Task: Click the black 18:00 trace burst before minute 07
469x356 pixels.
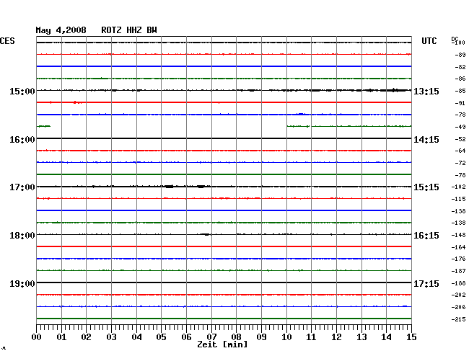Action: [x=206, y=234]
